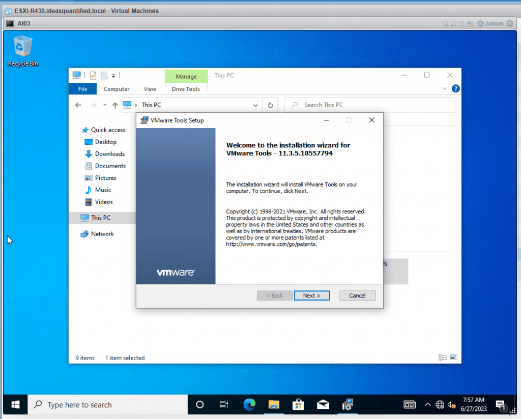Open the Action Center notifications icon
This screenshot has width=521, height=419.
(501, 404)
